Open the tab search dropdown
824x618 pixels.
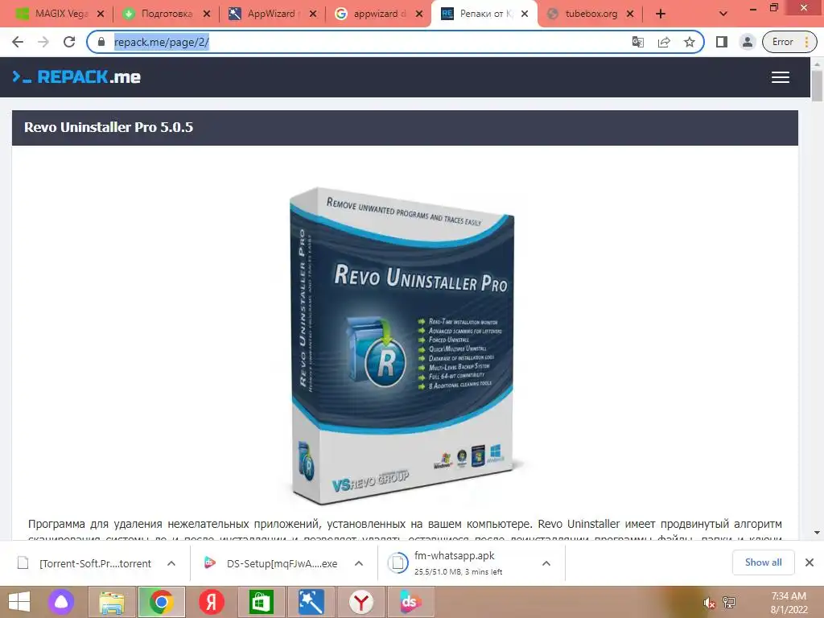coord(723,14)
